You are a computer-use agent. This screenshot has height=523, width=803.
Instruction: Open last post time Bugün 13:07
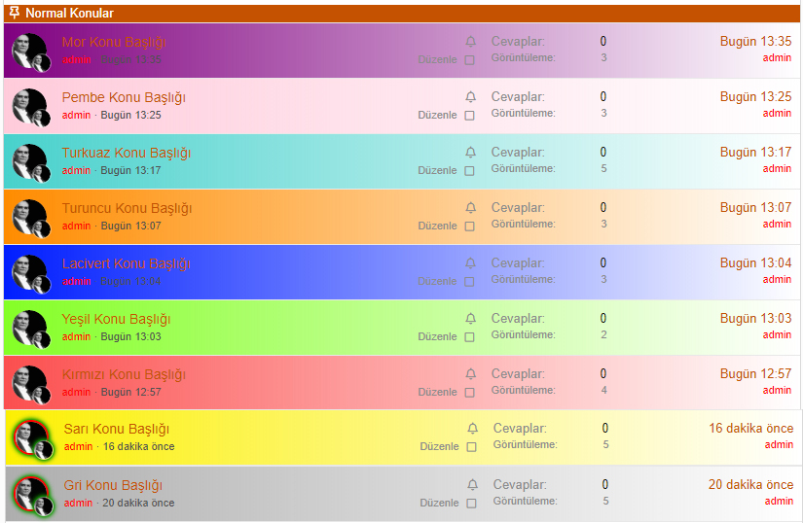coord(755,208)
